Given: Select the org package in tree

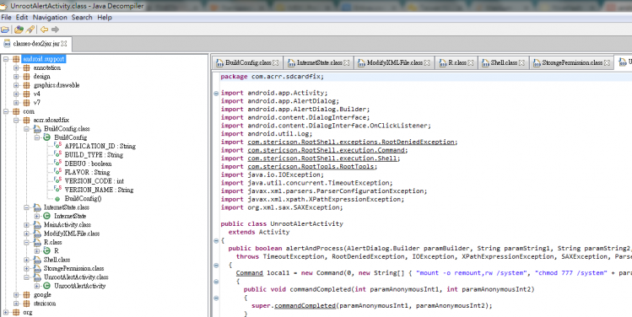Looking at the screenshot, I should click(27, 312).
